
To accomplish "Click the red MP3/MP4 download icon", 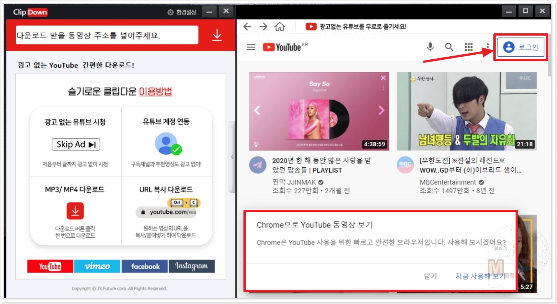I will (75, 211).
